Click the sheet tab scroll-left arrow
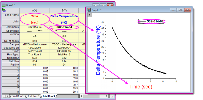This screenshot has height=100, width=203. [4, 96]
